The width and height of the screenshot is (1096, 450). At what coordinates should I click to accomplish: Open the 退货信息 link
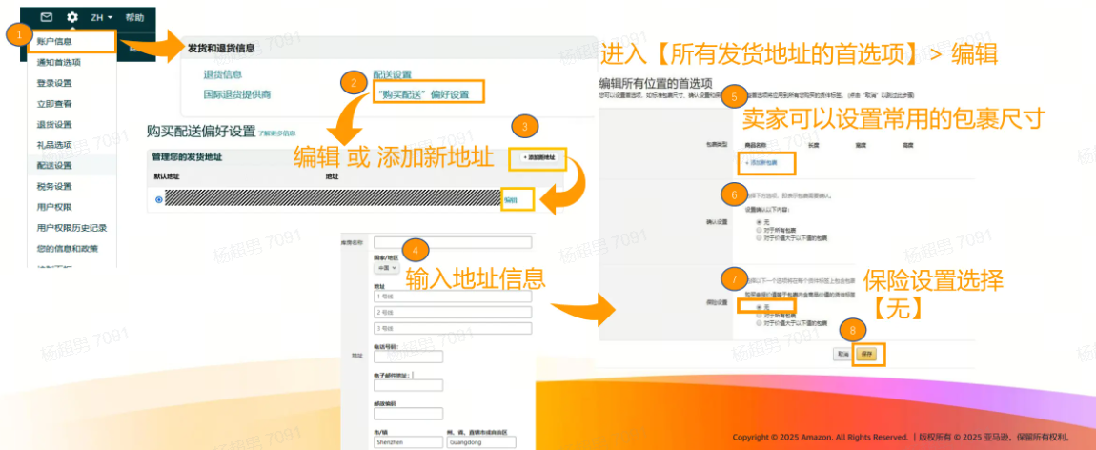coord(223,74)
